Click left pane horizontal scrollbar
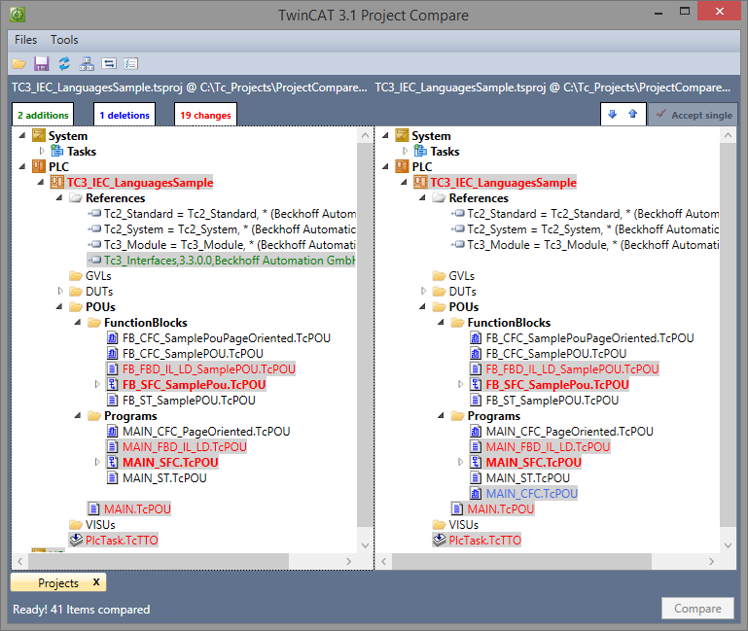The height and width of the screenshot is (631, 748). pos(156,561)
